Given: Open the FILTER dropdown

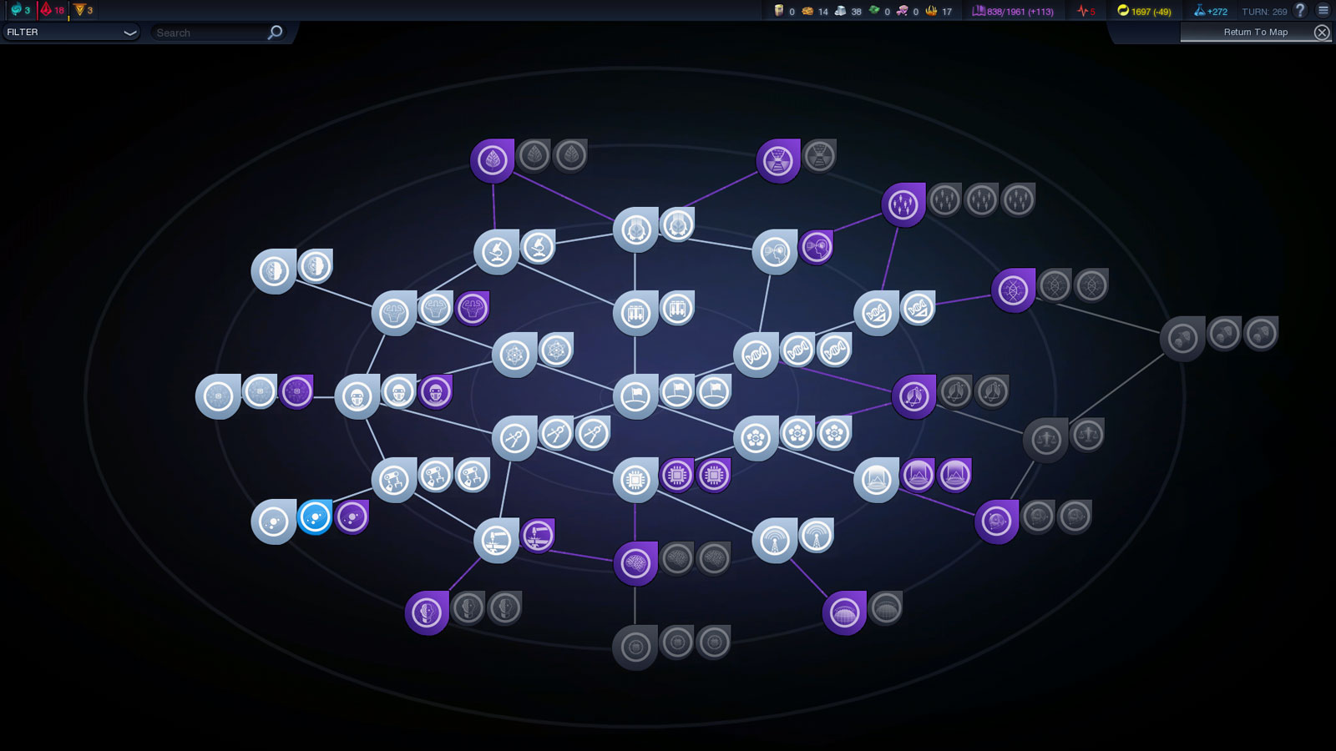Looking at the screenshot, I should pyautogui.click(x=71, y=32).
